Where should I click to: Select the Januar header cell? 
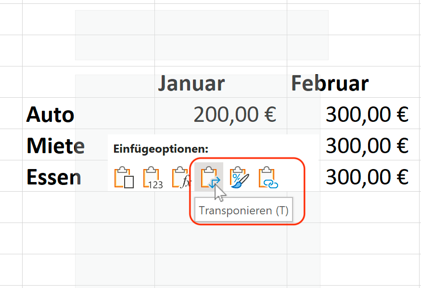[221, 82]
